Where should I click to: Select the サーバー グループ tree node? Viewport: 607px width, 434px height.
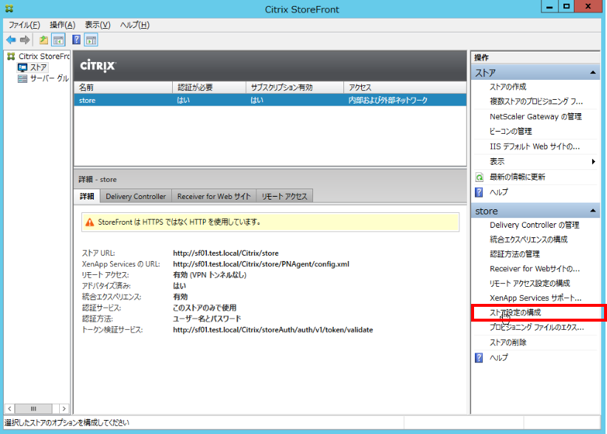[x=44, y=78]
